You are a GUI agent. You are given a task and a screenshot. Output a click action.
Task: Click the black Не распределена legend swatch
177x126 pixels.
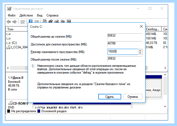(9, 111)
